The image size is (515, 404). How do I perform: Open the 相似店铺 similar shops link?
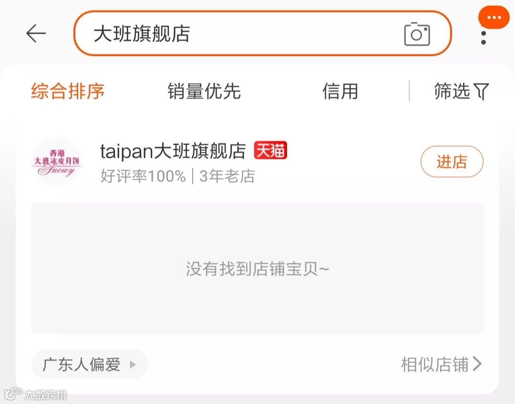442,364
